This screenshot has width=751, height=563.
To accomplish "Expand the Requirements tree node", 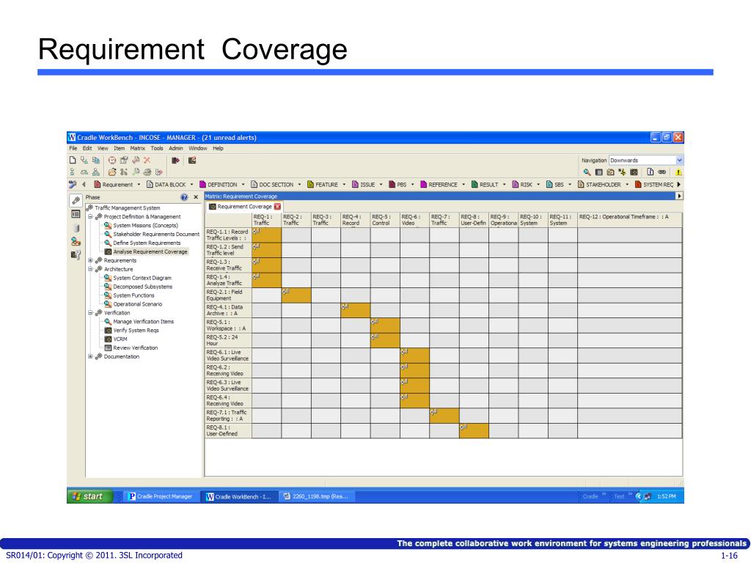I will [90, 260].
